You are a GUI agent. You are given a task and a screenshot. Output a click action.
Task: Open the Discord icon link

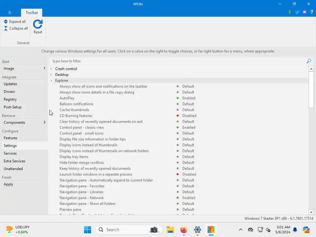pos(304,12)
